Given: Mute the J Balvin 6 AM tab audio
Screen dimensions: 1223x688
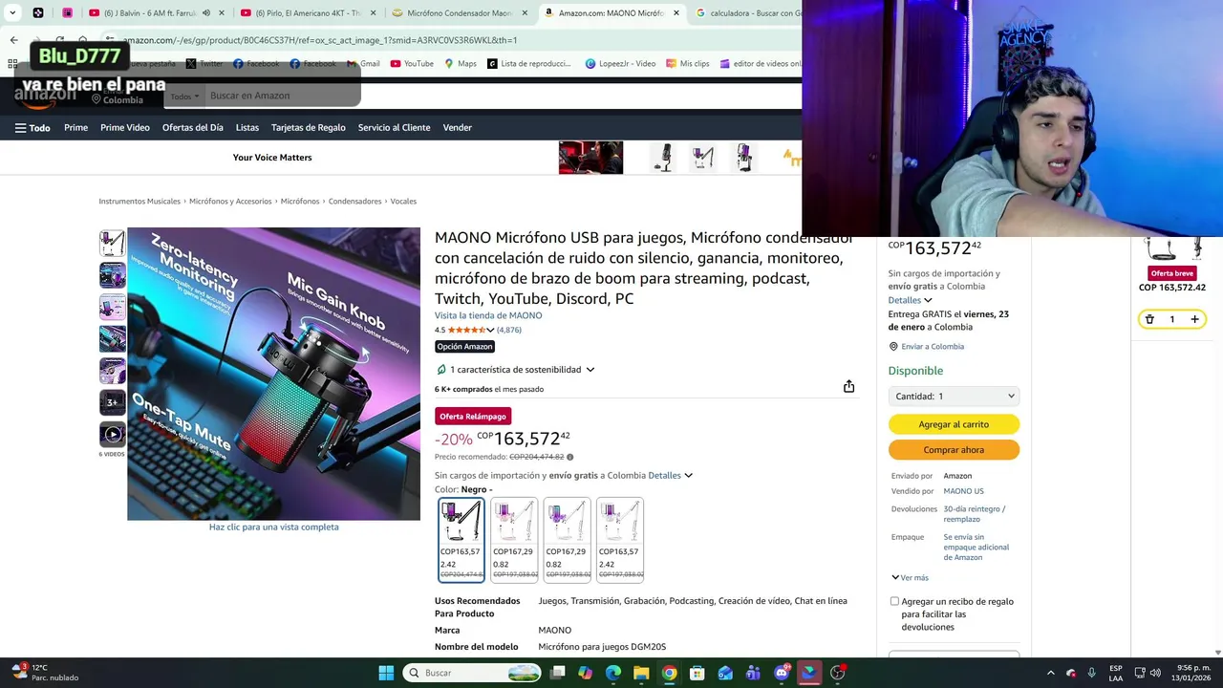Looking at the screenshot, I should (x=205, y=13).
